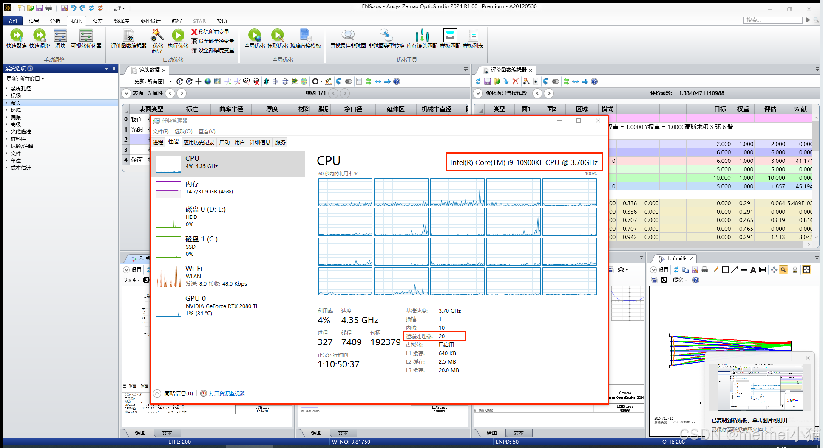Click 移除所有变量 remove all variables
Image resolution: width=823 pixels, height=448 pixels.
click(210, 32)
